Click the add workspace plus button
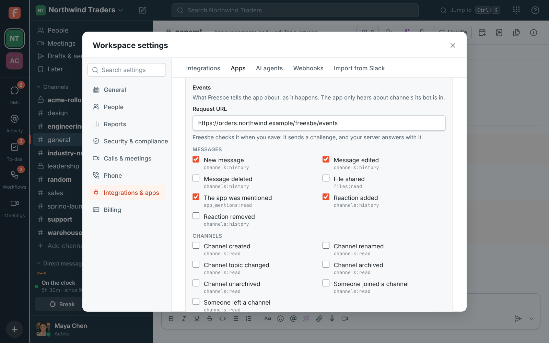Screen dimensions: 549x343 tap(14, 329)
